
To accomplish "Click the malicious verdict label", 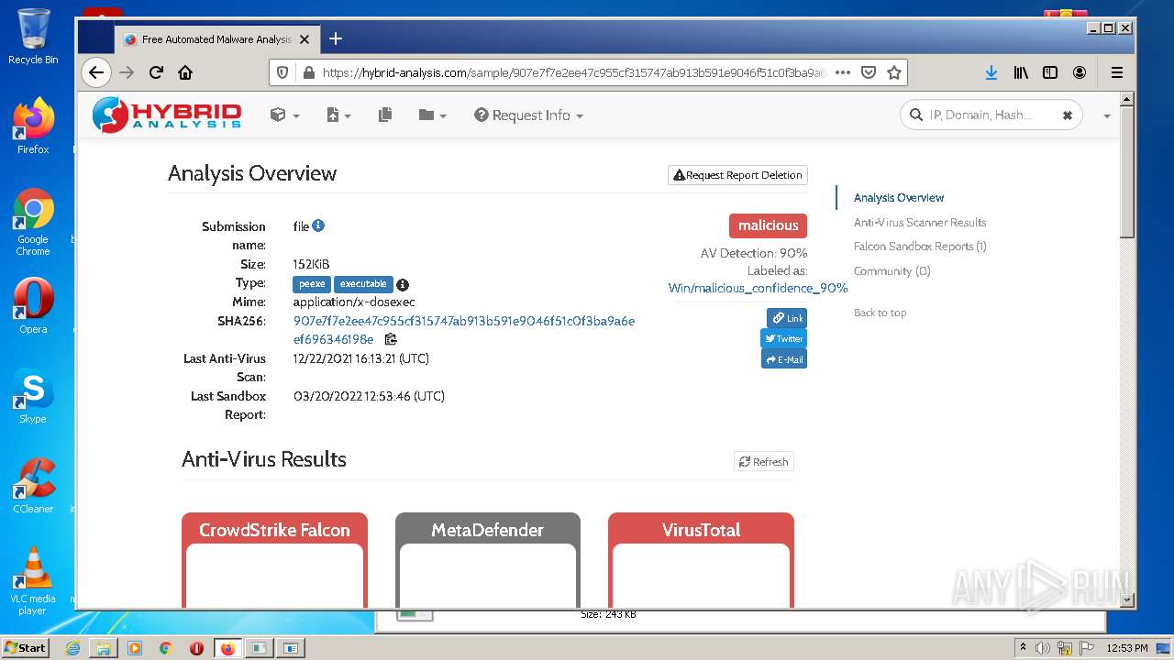I will (768, 225).
